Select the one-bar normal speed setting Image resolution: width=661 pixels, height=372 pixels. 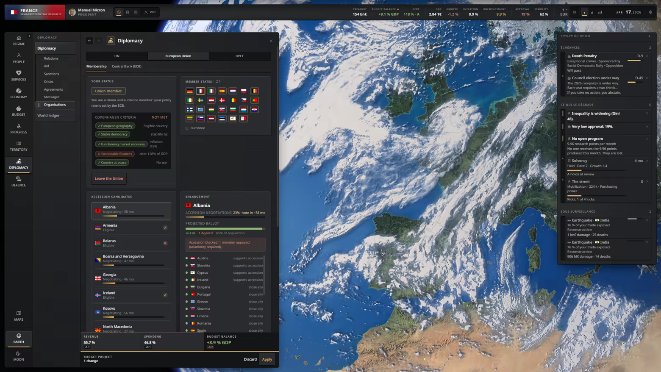pyautogui.click(x=584, y=12)
